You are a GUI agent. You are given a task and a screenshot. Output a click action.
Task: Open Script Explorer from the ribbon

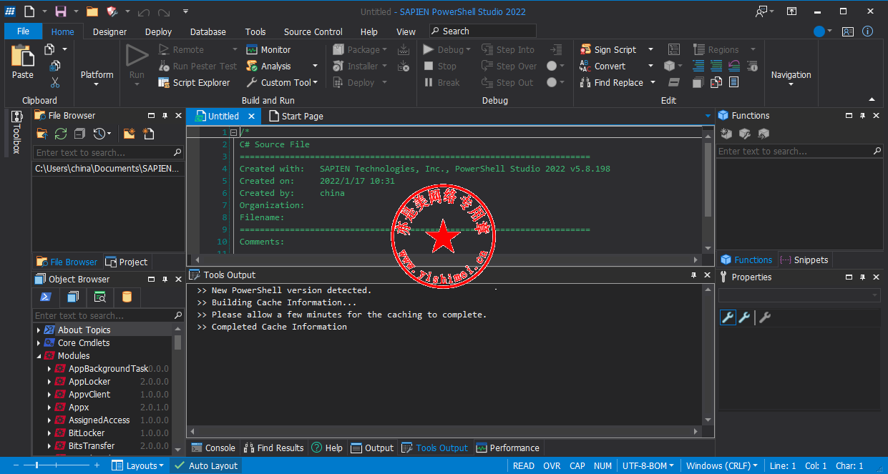[x=194, y=82]
